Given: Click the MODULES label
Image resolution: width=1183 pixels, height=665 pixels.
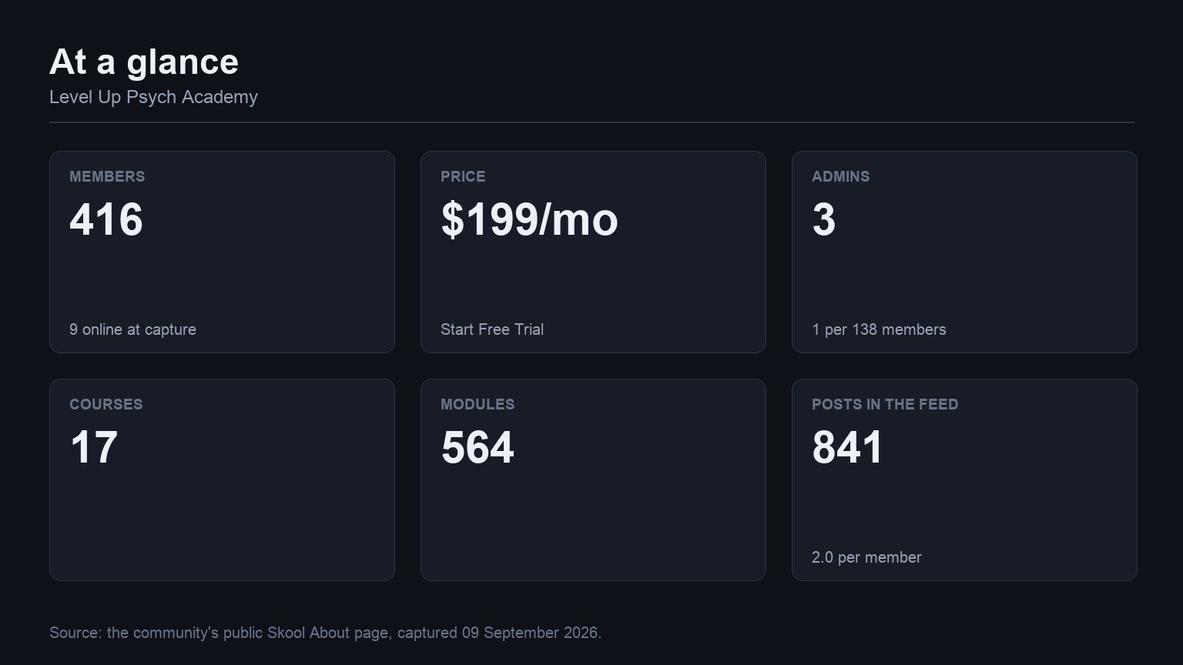Looking at the screenshot, I should (478, 404).
